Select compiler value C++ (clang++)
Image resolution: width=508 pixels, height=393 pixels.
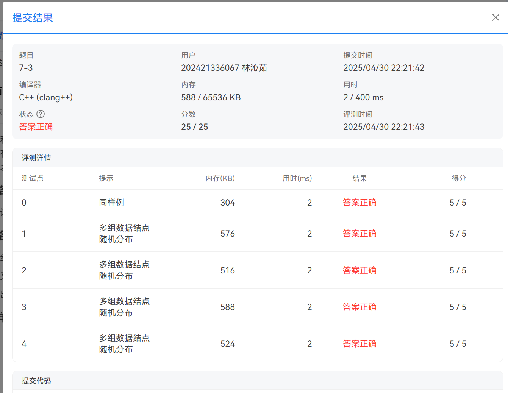[x=46, y=97]
